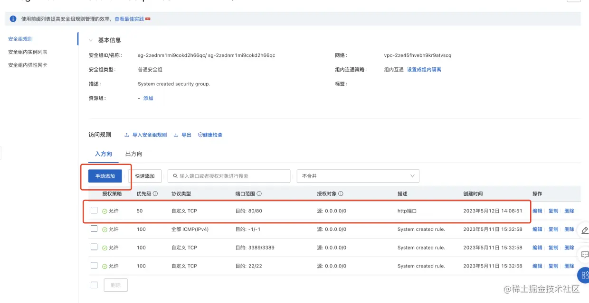Click the 查看最佳实践 link

coord(129,19)
